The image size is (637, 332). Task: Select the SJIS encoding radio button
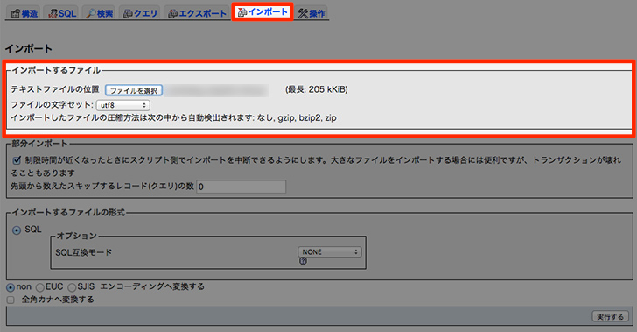(x=72, y=287)
